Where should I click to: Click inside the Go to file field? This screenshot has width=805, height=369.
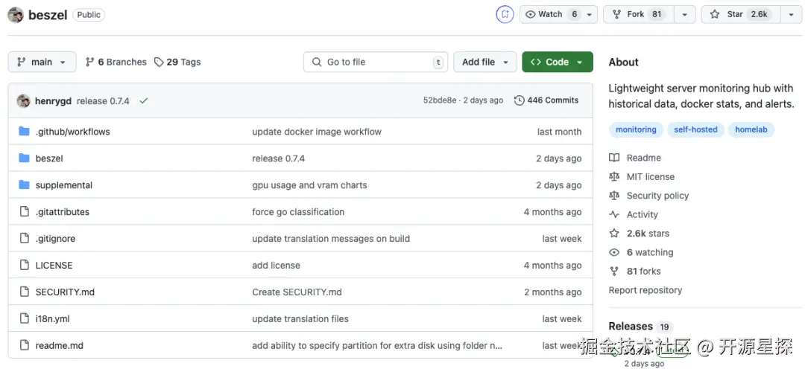click(375, 62)
